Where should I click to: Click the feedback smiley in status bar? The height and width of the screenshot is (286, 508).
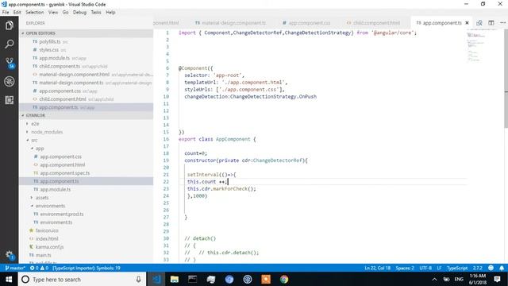pos(491,268)
